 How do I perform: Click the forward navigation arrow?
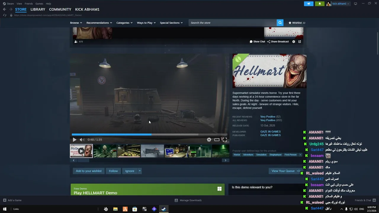tap(11, 9)
